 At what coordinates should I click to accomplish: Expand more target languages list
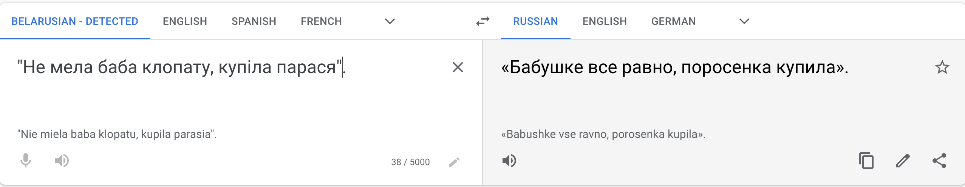[x=744, y=21]
